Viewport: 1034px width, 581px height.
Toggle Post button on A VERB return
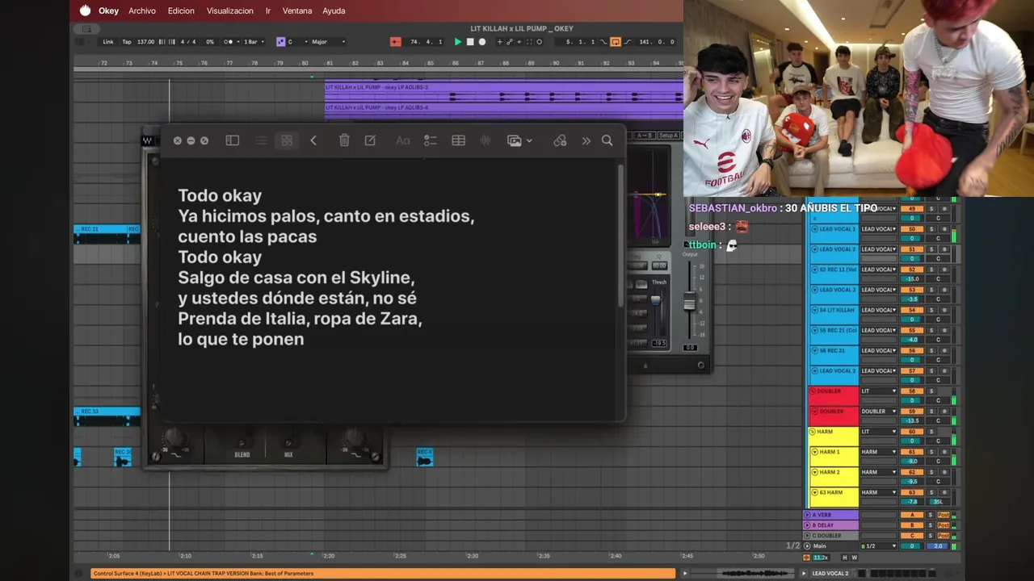[943, 515]
